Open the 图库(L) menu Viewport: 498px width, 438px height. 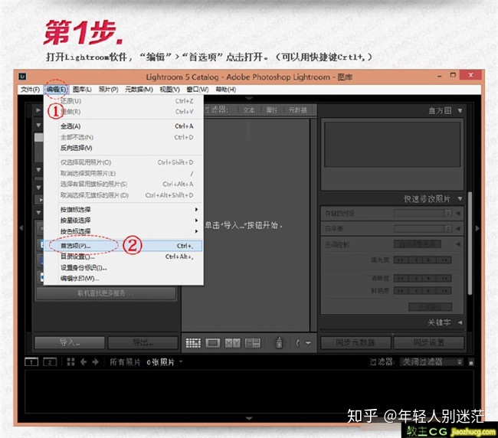click(82, 90)
